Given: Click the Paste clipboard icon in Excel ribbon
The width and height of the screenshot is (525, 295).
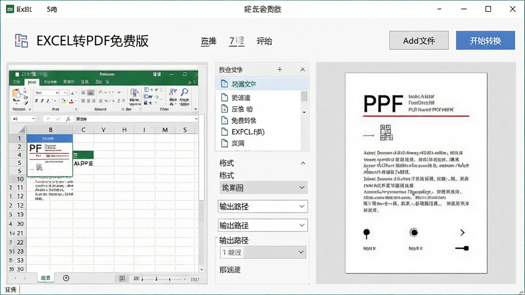Looking at the screenshot, I should [x=16, y=93].
